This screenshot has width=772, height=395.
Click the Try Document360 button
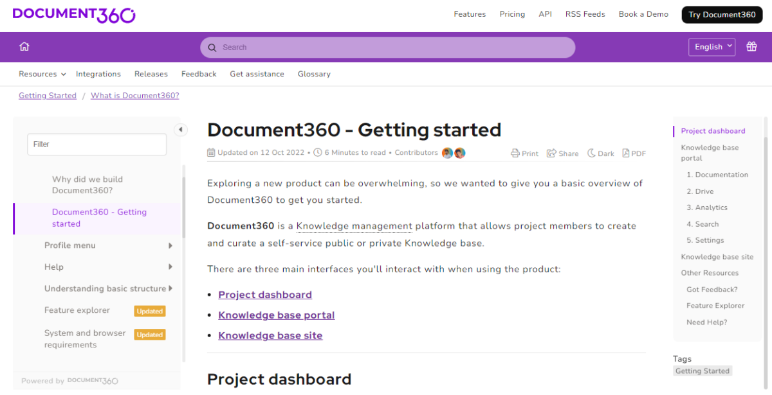coord(722,13)
